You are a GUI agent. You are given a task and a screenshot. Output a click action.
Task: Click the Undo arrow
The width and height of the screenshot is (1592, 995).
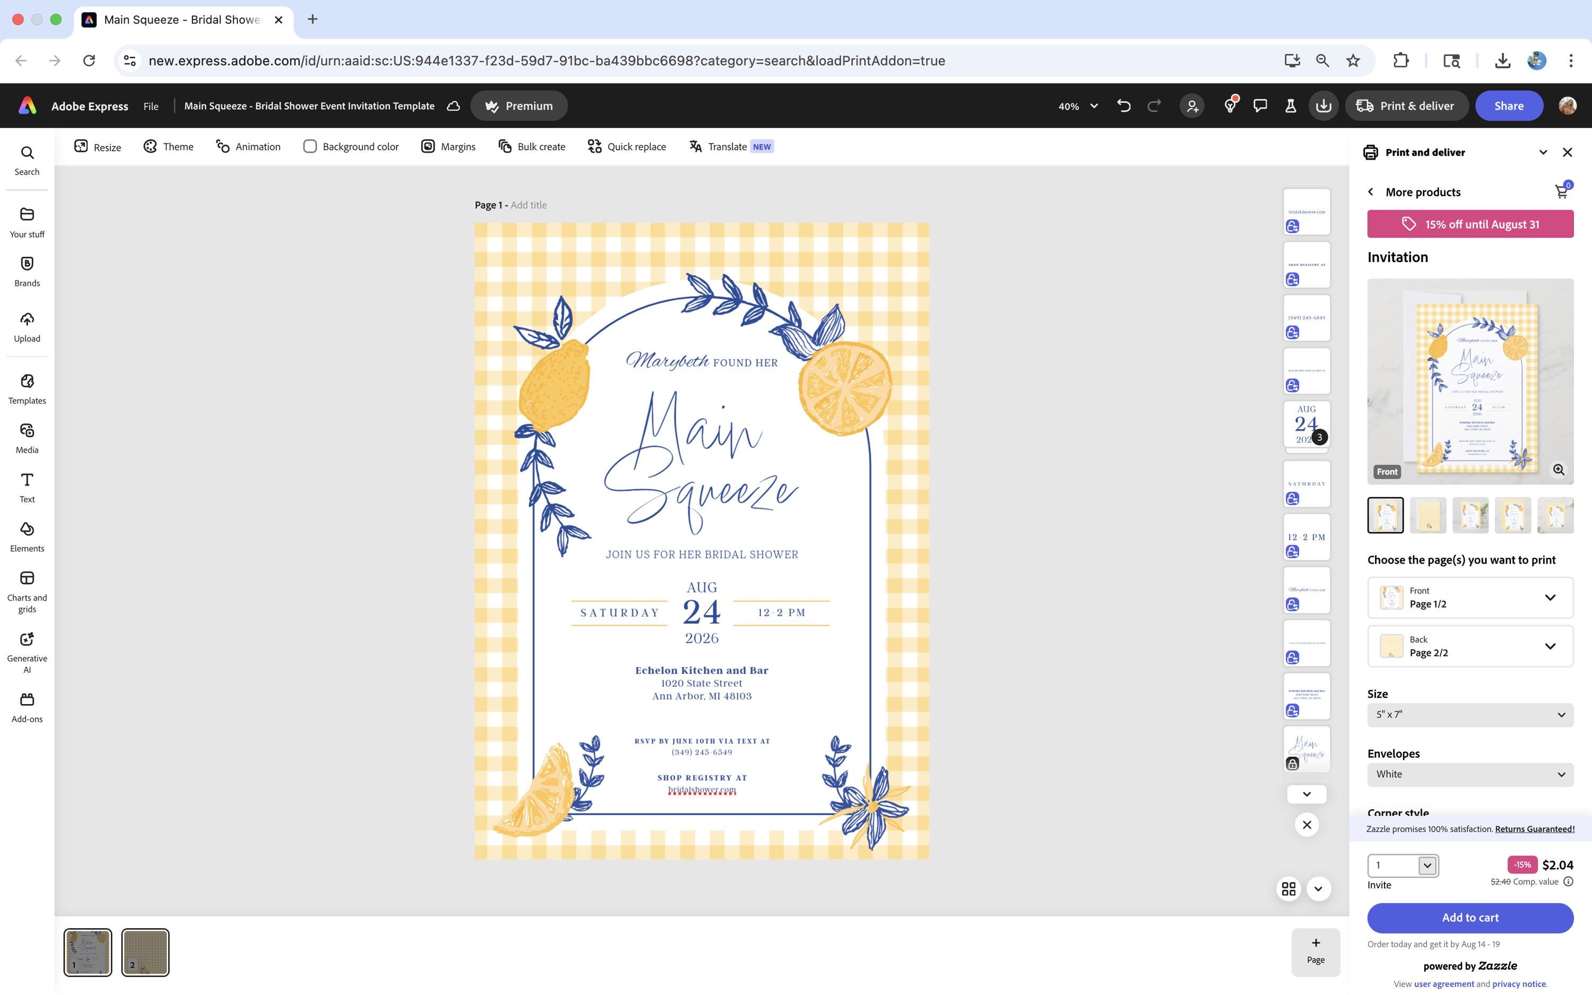(1123, 106)
